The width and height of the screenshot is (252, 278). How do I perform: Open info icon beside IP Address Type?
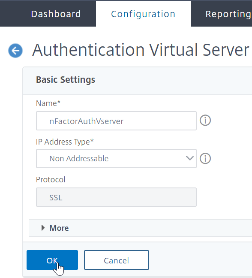pos(205,158)
